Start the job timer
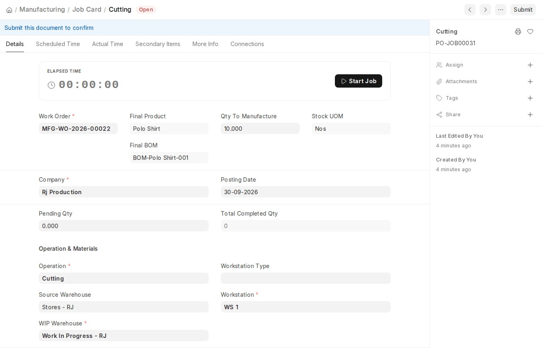Screen dimensions: 546x348 (358, 81)
